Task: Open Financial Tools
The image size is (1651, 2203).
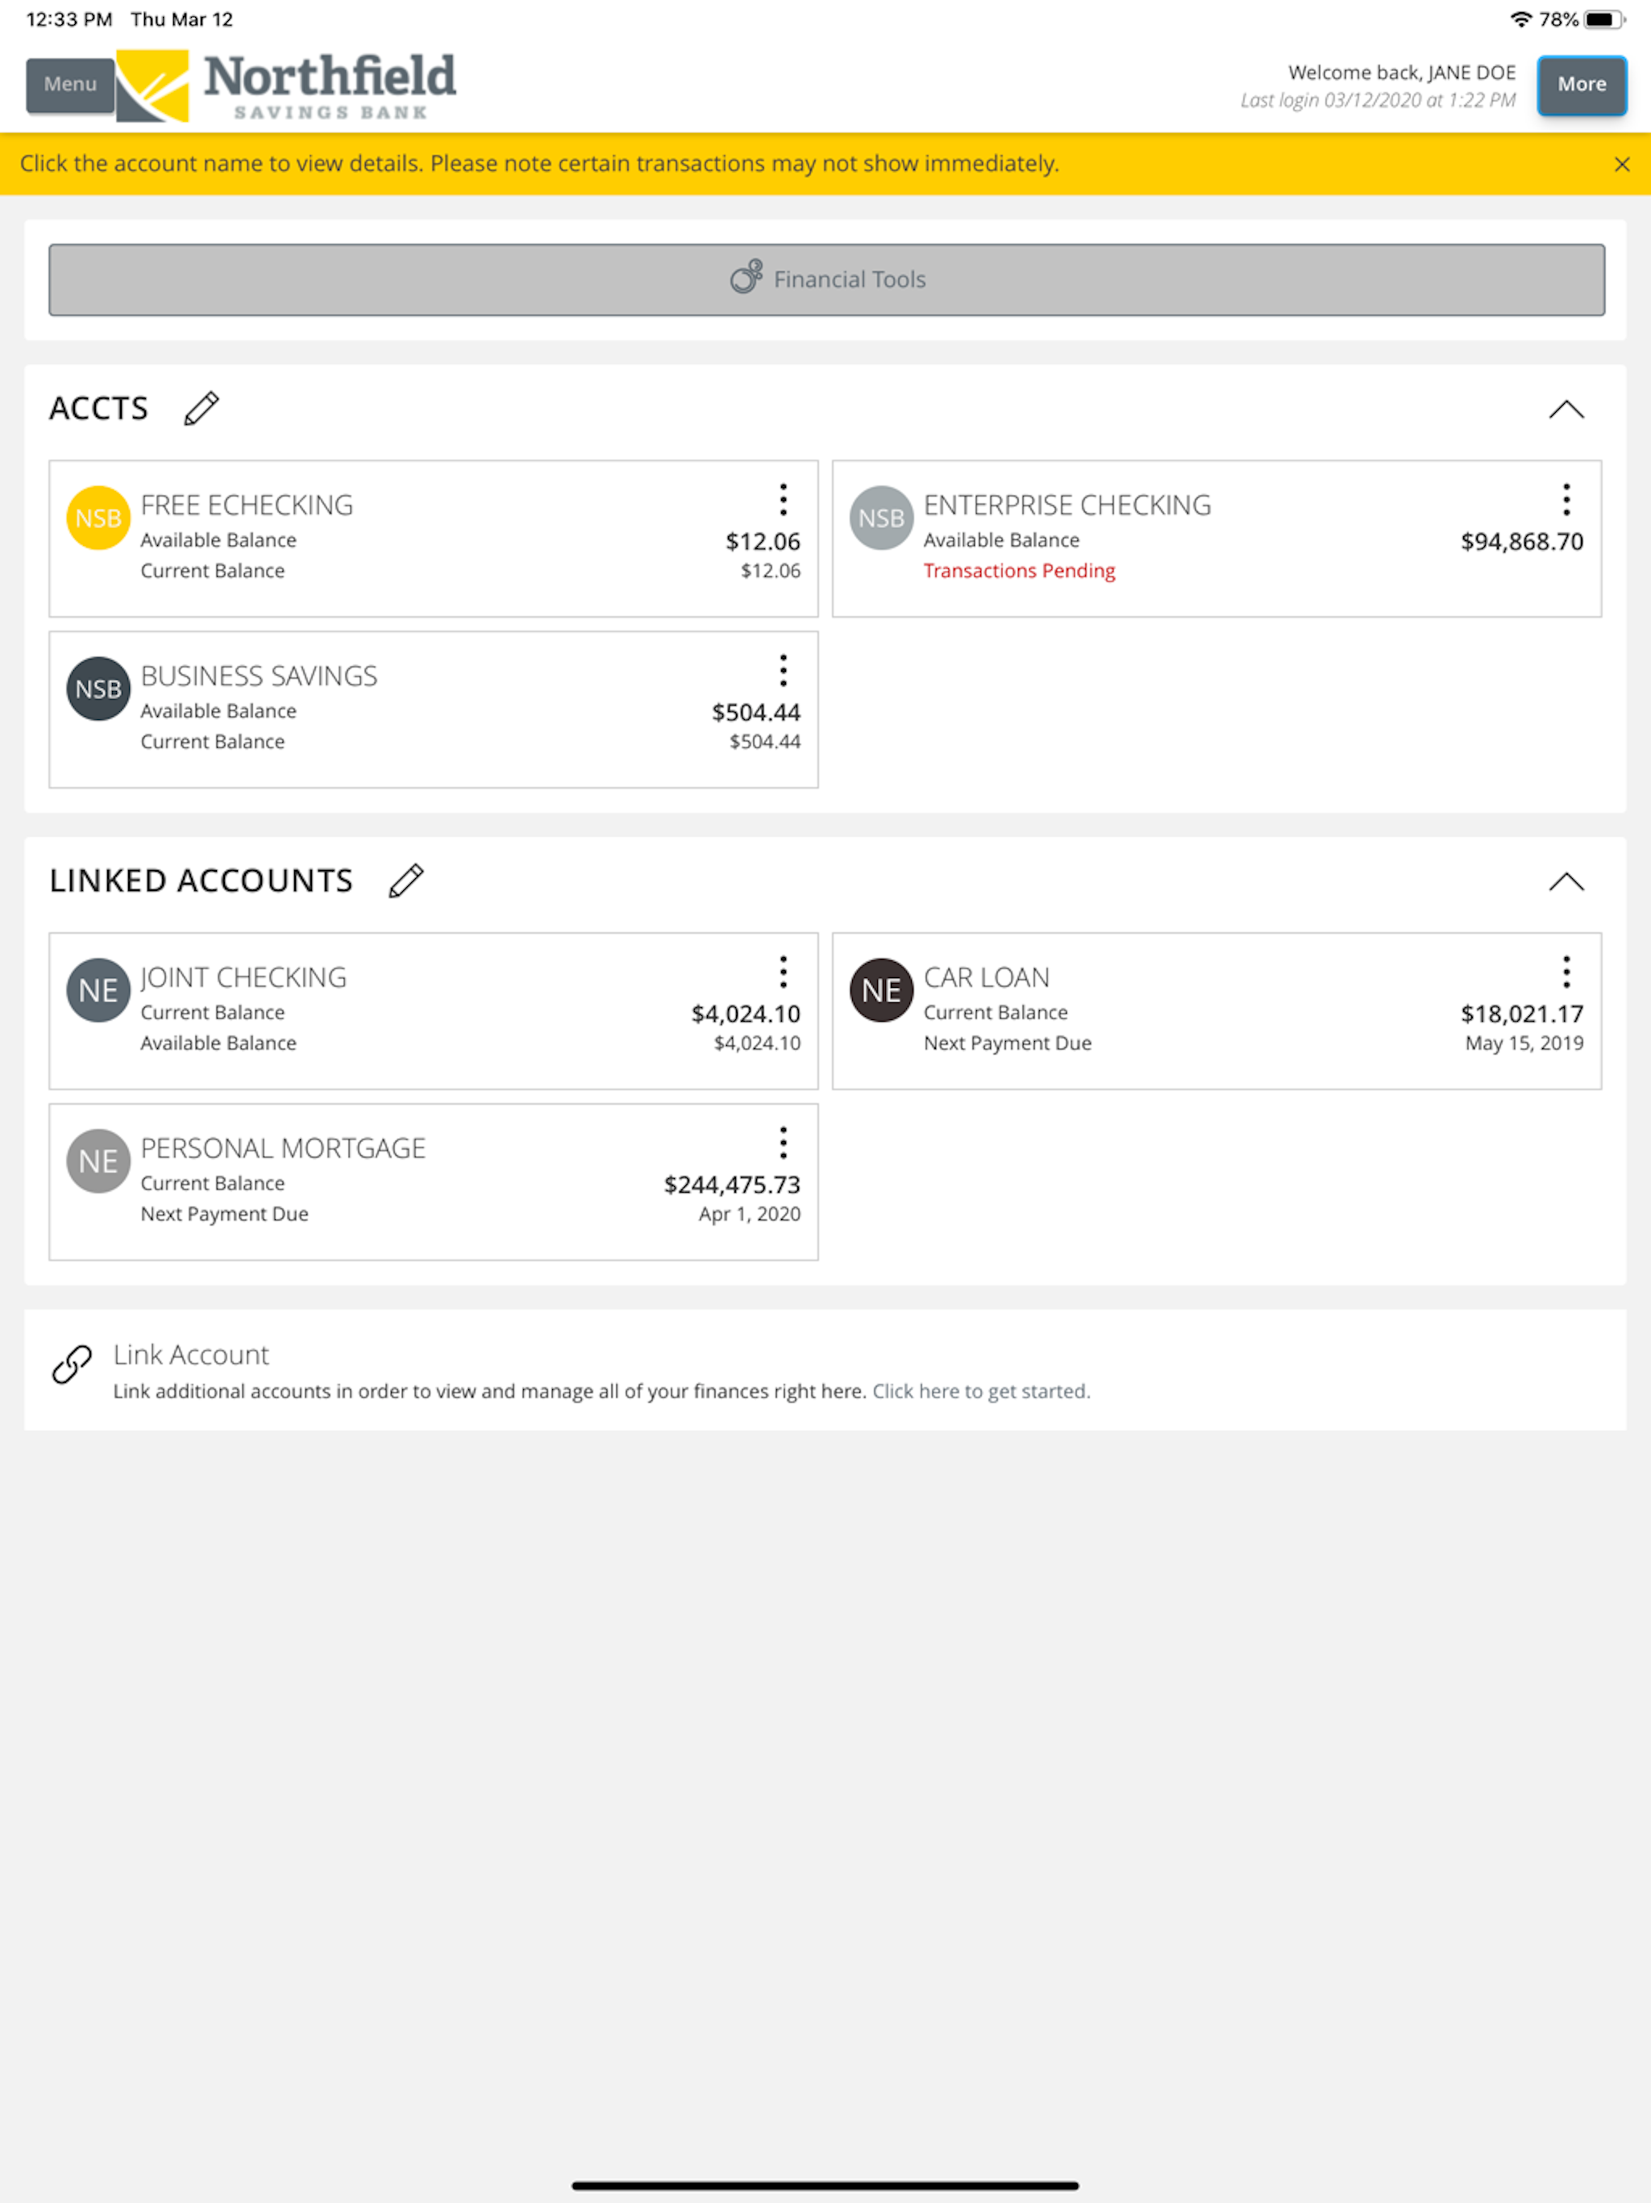Action: (x=826, y=280)
